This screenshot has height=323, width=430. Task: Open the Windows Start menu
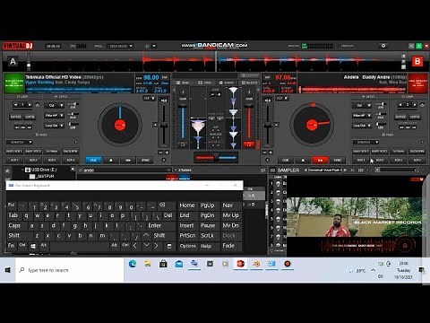[x=8, y=270]
